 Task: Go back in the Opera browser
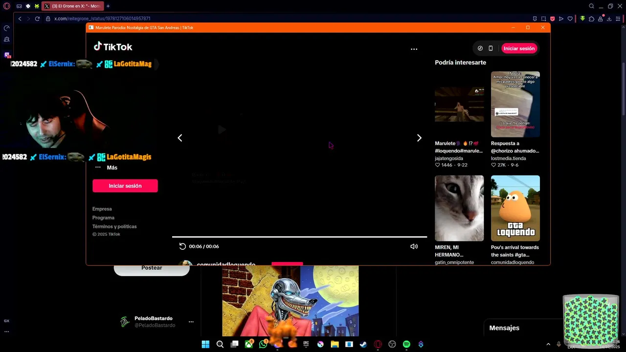(x=20, y=19)
